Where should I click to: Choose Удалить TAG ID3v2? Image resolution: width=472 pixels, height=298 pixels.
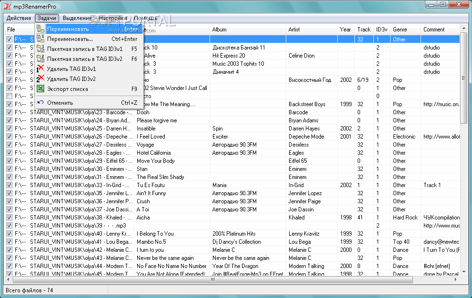tap(89, 79)
